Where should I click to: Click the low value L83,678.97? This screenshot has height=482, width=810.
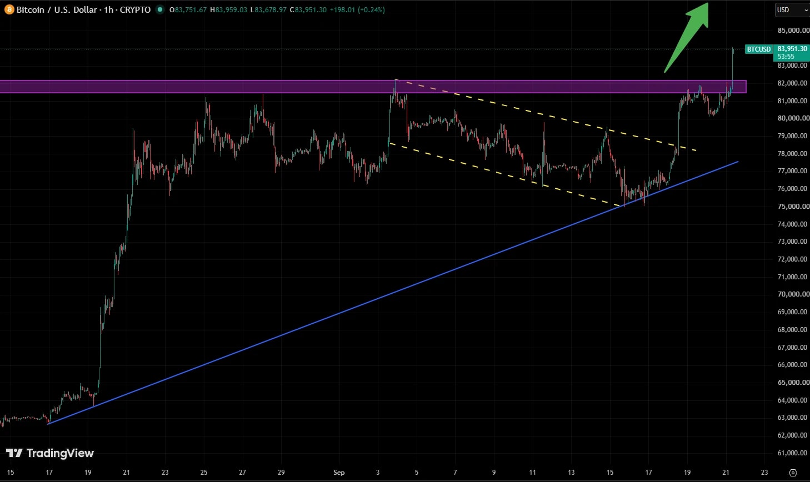tap(268, 10)
